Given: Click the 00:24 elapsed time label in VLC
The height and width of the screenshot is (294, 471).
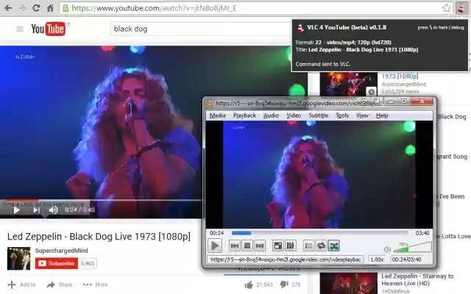Looking at the screenshot, I should coord(217,233).
